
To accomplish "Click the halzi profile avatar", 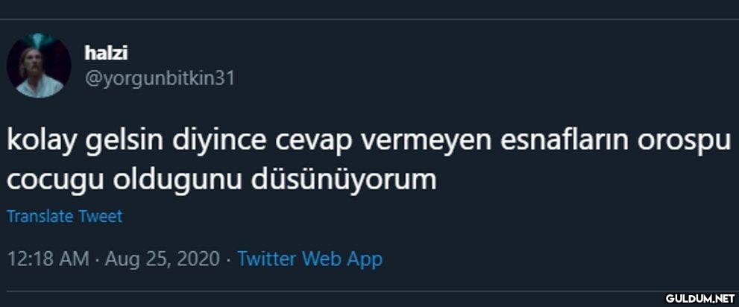I will 39,66.
